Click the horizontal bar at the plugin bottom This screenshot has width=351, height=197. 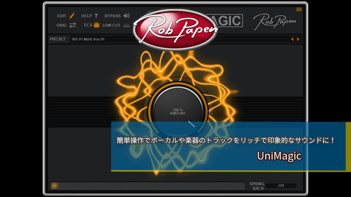147,186
